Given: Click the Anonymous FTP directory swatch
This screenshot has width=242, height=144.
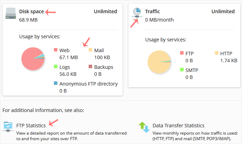Looking at the screenshot, I should coord(56,83).
